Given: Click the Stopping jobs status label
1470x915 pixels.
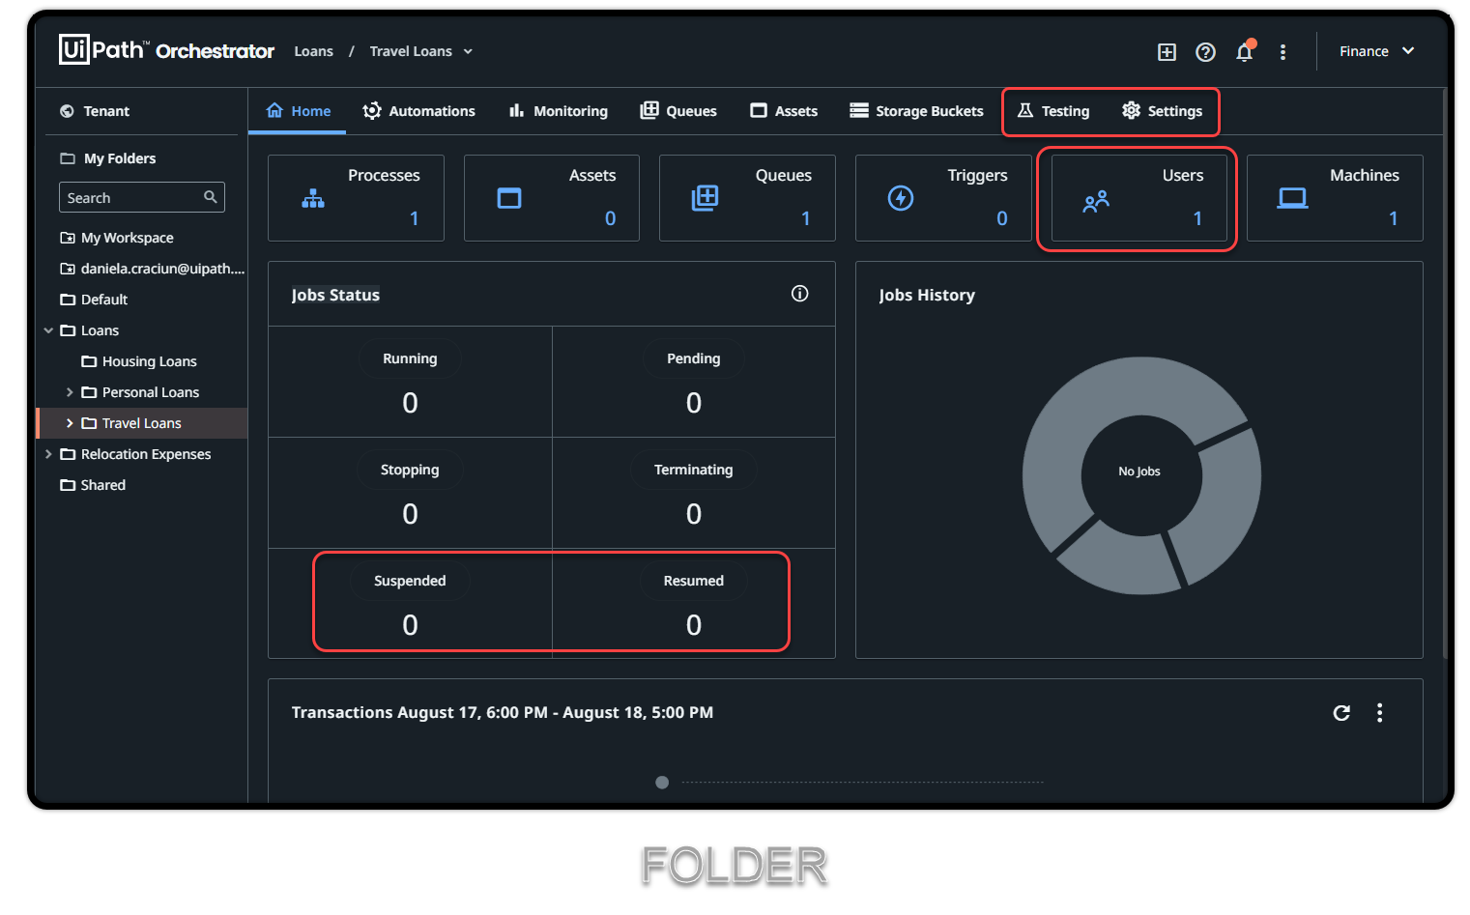Looking at the screenshot, I should click(410, 470).
